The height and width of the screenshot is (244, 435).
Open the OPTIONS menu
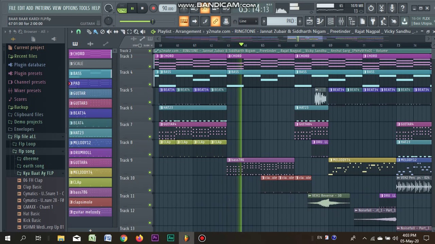pyautogui.click(x=70, y=8)
